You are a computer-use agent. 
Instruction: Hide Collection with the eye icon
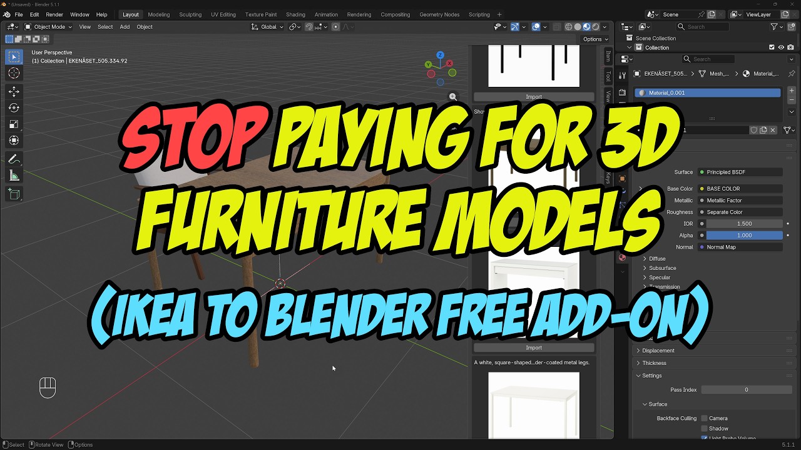pos(781,47)
